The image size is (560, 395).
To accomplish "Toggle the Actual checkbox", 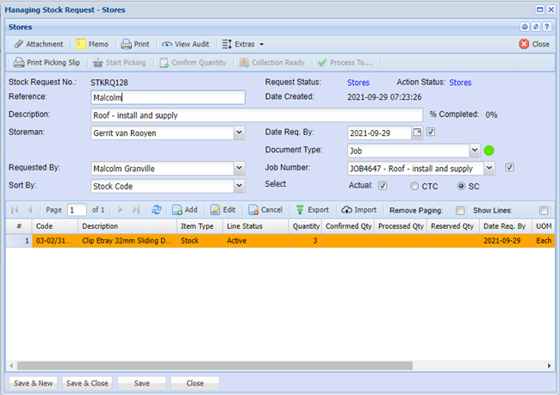I will tap(383, 185).
